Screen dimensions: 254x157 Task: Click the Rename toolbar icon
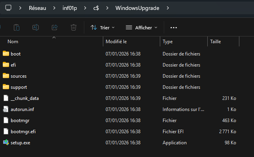coord(36,27)
